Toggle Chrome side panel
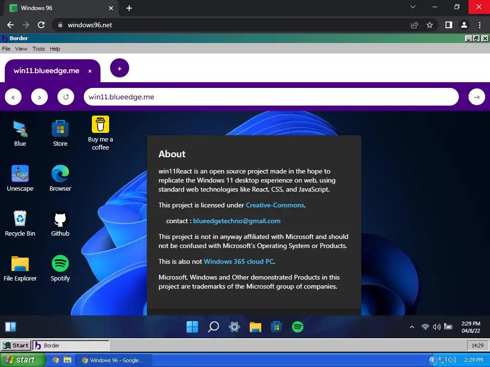 point(449,25)
